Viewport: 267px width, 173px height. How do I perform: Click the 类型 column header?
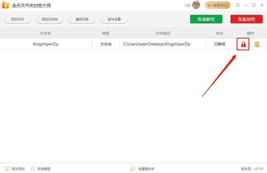(106, 33)
